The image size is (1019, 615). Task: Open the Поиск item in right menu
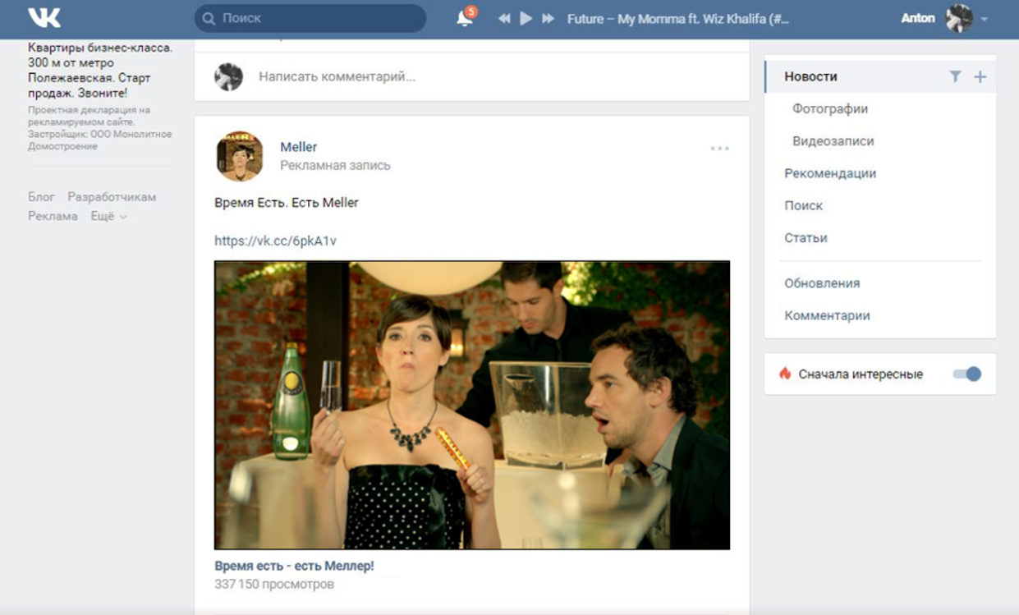[803, 205]
